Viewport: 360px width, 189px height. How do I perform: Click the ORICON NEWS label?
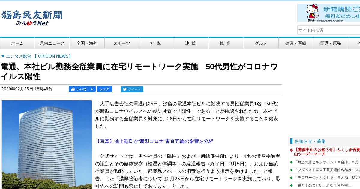(53, 56)
